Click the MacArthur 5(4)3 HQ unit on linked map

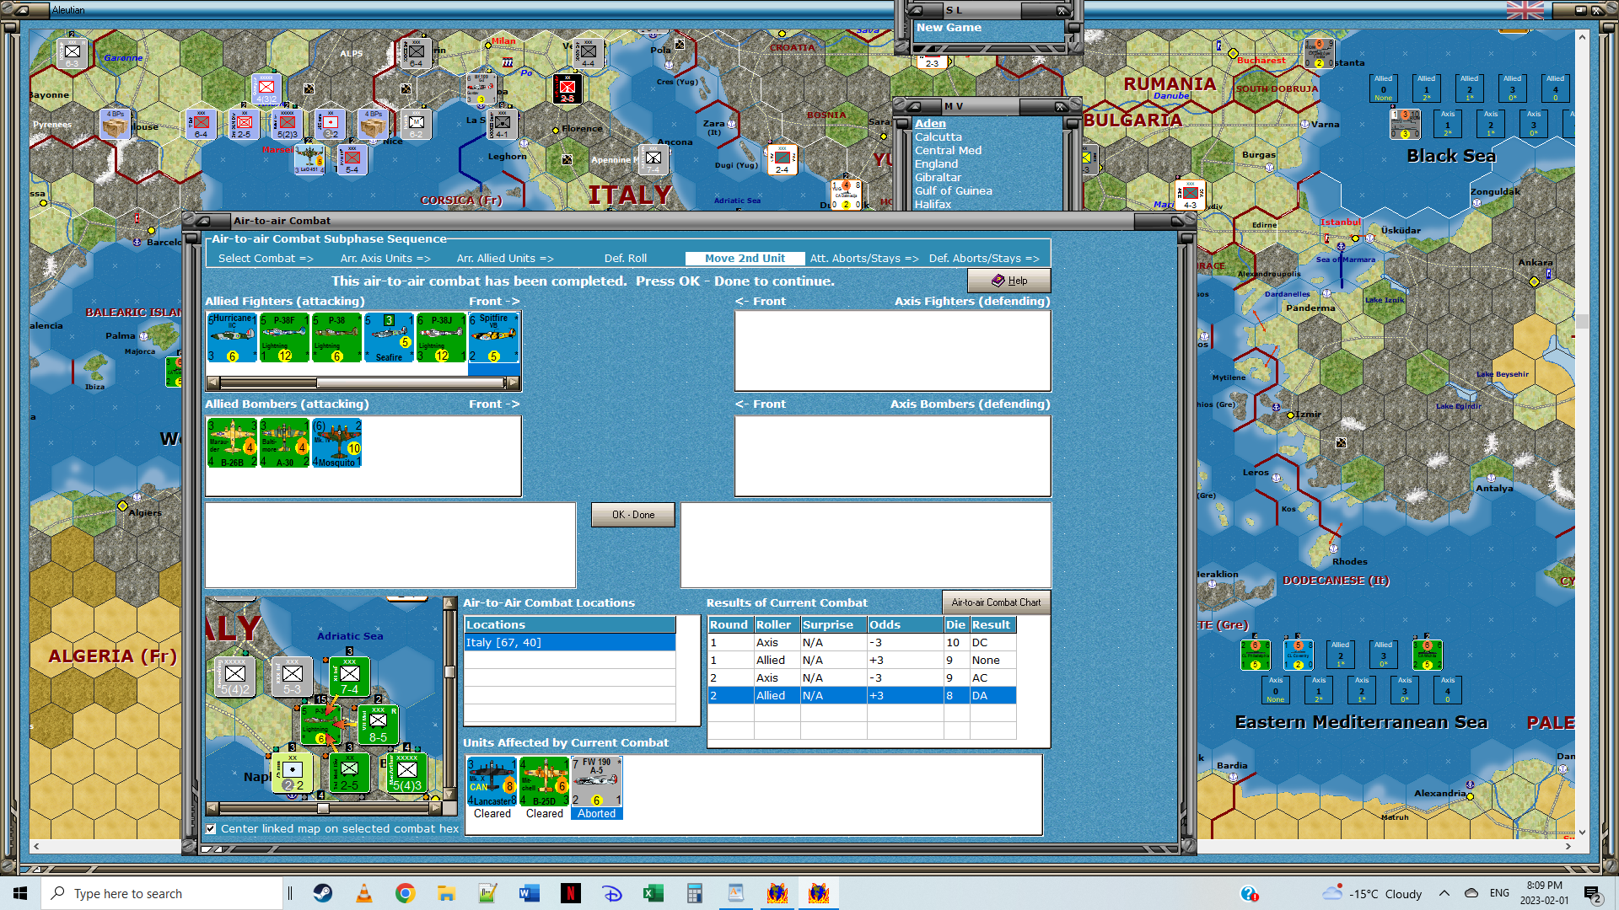406,773
